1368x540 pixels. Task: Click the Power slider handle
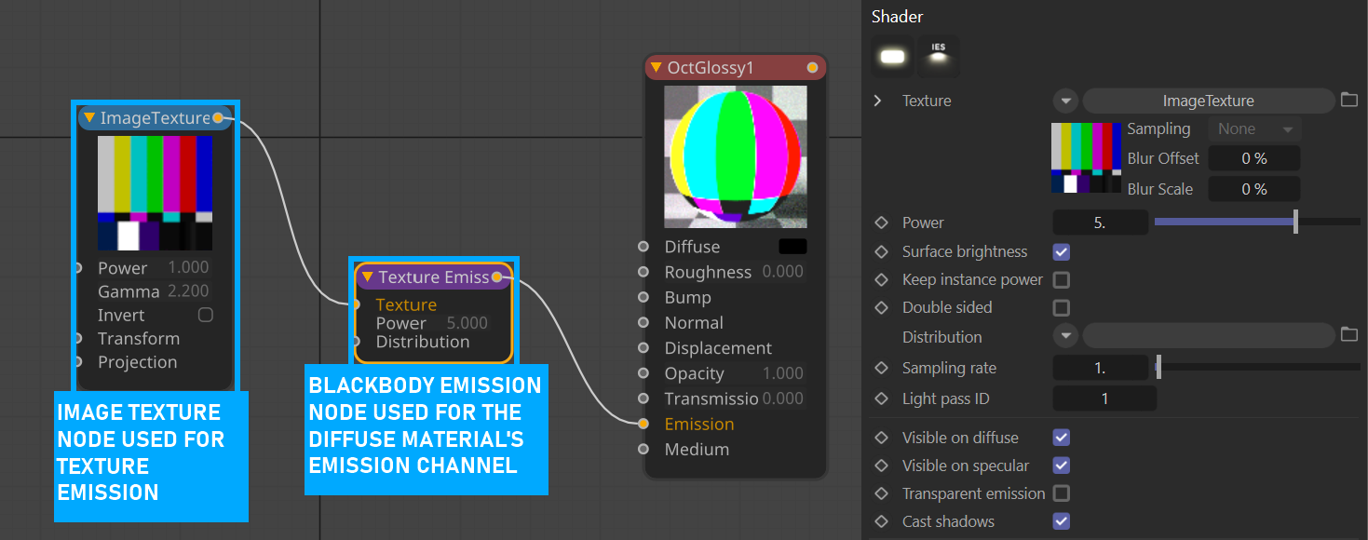coord(1295,222)
